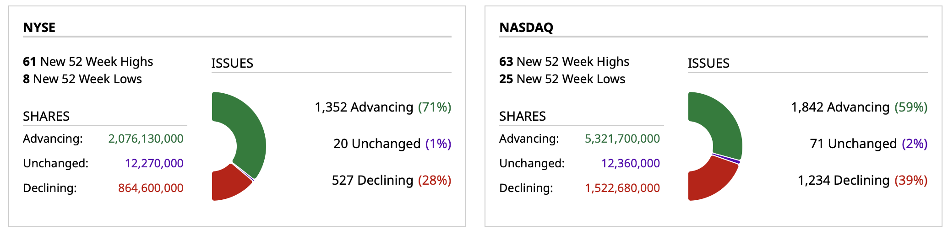
Task: Click the NYSE declining shares value 864,600,000
Action: click(151, 188)
